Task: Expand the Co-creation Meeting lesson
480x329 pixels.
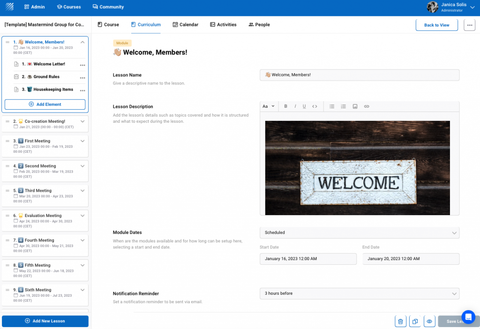Action: click(x=82, y=121)
